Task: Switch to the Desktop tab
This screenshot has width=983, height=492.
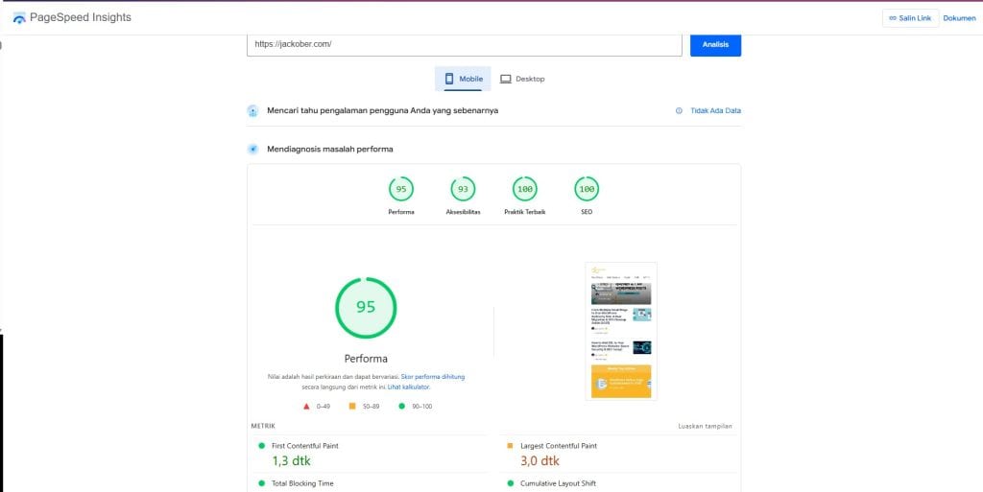Action: [522, 79]
